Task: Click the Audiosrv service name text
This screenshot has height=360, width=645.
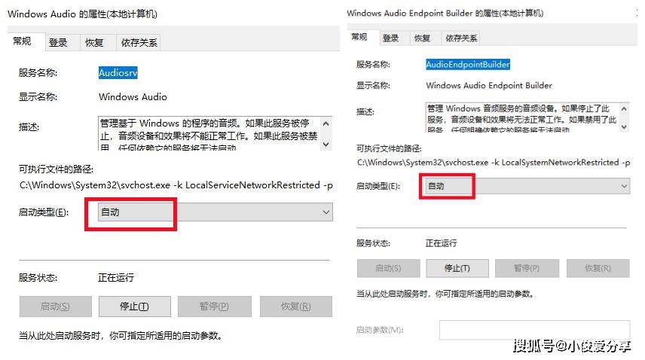Action: (x=118, y=73)
